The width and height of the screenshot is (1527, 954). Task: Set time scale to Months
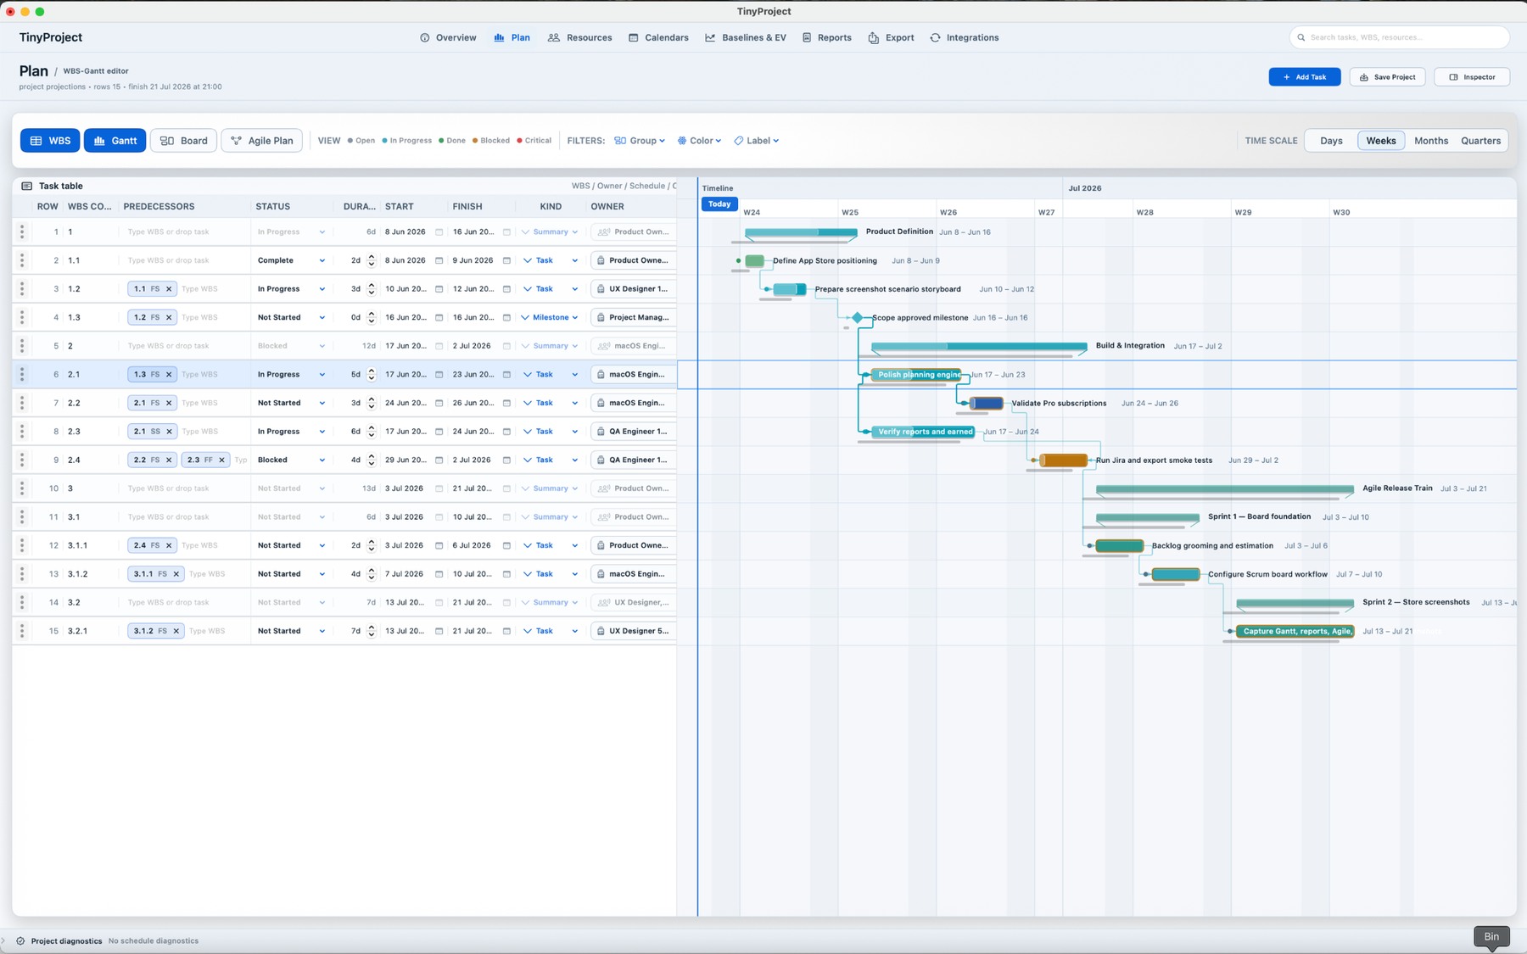pos(1431,141)
